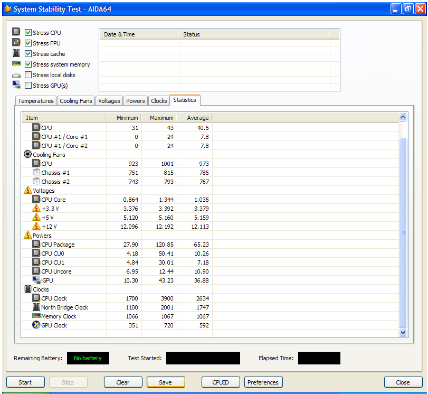Image resolution: width=428 pixels, height=394 pixels.
Task: Click the Test Started time field
Action: (x=203, y=358)
